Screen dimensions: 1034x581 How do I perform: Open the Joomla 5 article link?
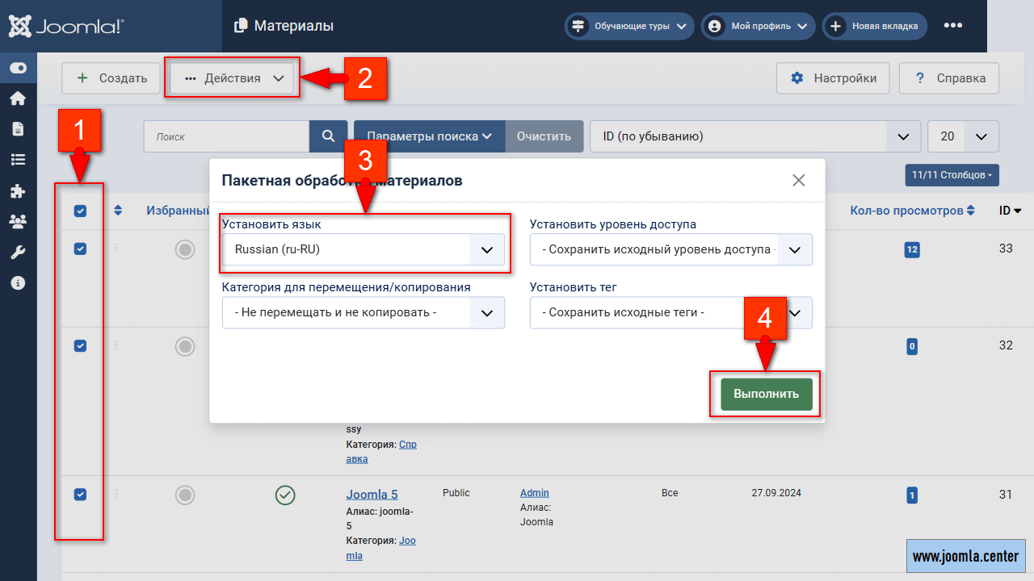(x=372, y=495)
